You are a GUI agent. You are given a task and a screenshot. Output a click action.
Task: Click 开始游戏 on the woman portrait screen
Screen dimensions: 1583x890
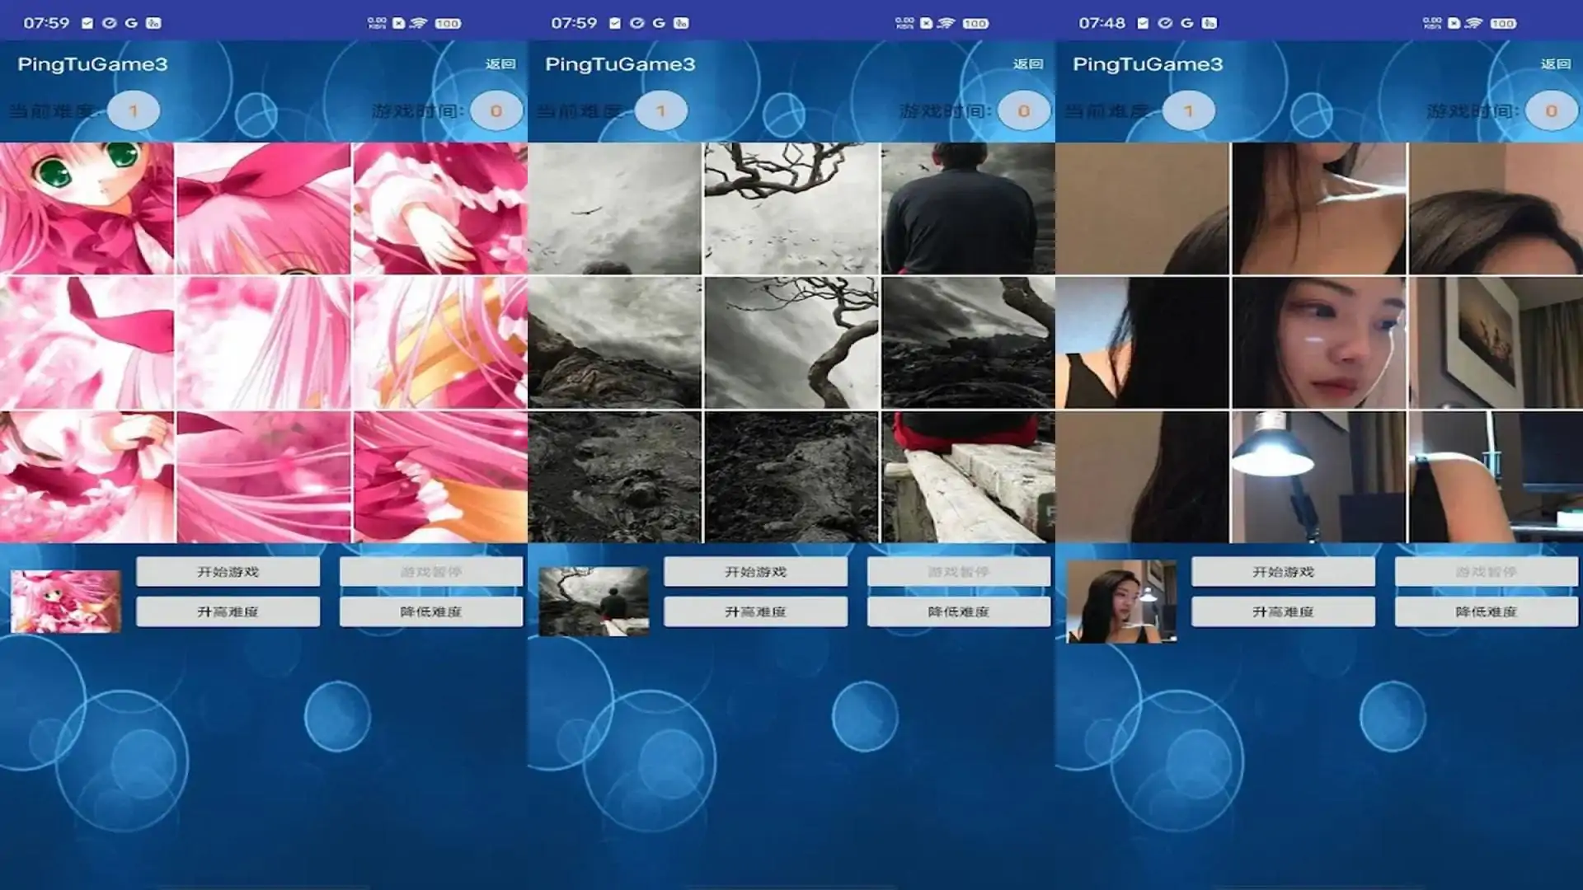tap(1284, 571)
